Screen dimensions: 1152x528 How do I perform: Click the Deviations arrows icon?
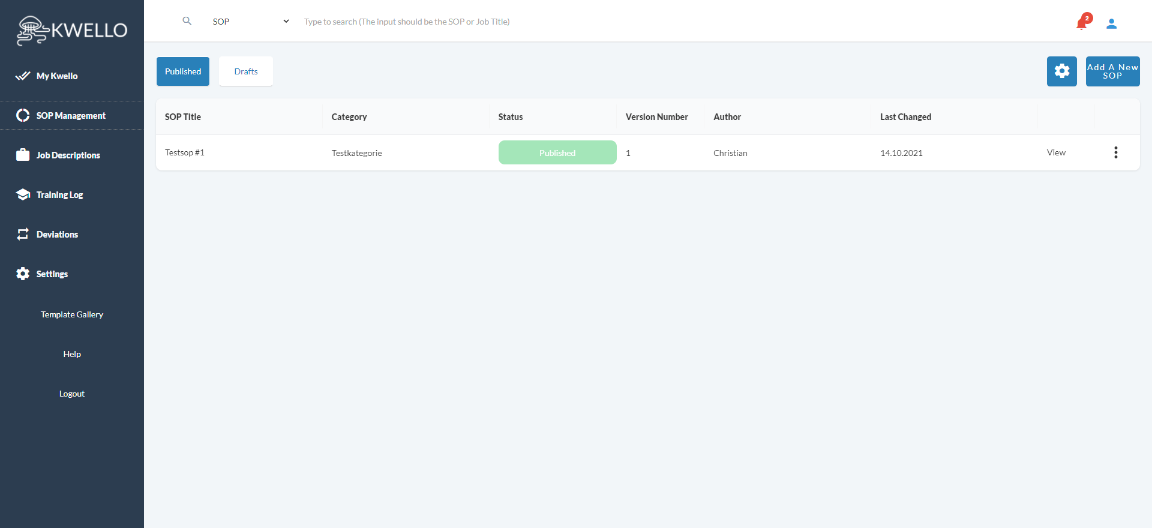(23, 234)
